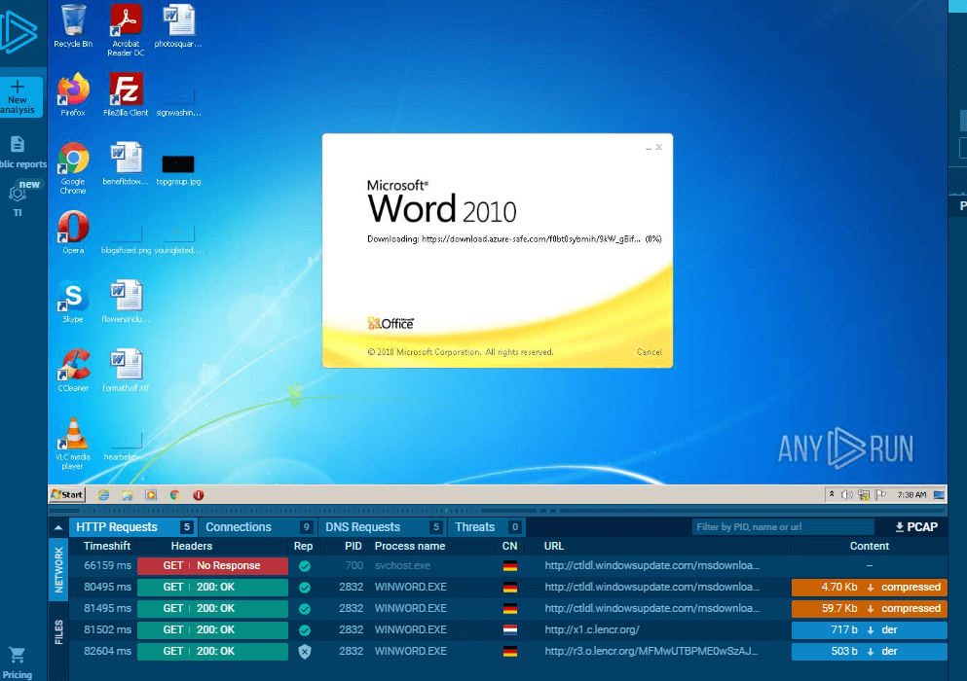Focus the Filter by PID, name or url field
967x681 pixels.
[783, 527]
